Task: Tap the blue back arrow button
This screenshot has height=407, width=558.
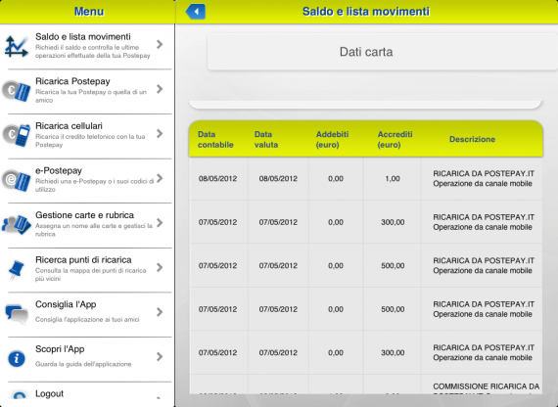Action: (196, 12)
